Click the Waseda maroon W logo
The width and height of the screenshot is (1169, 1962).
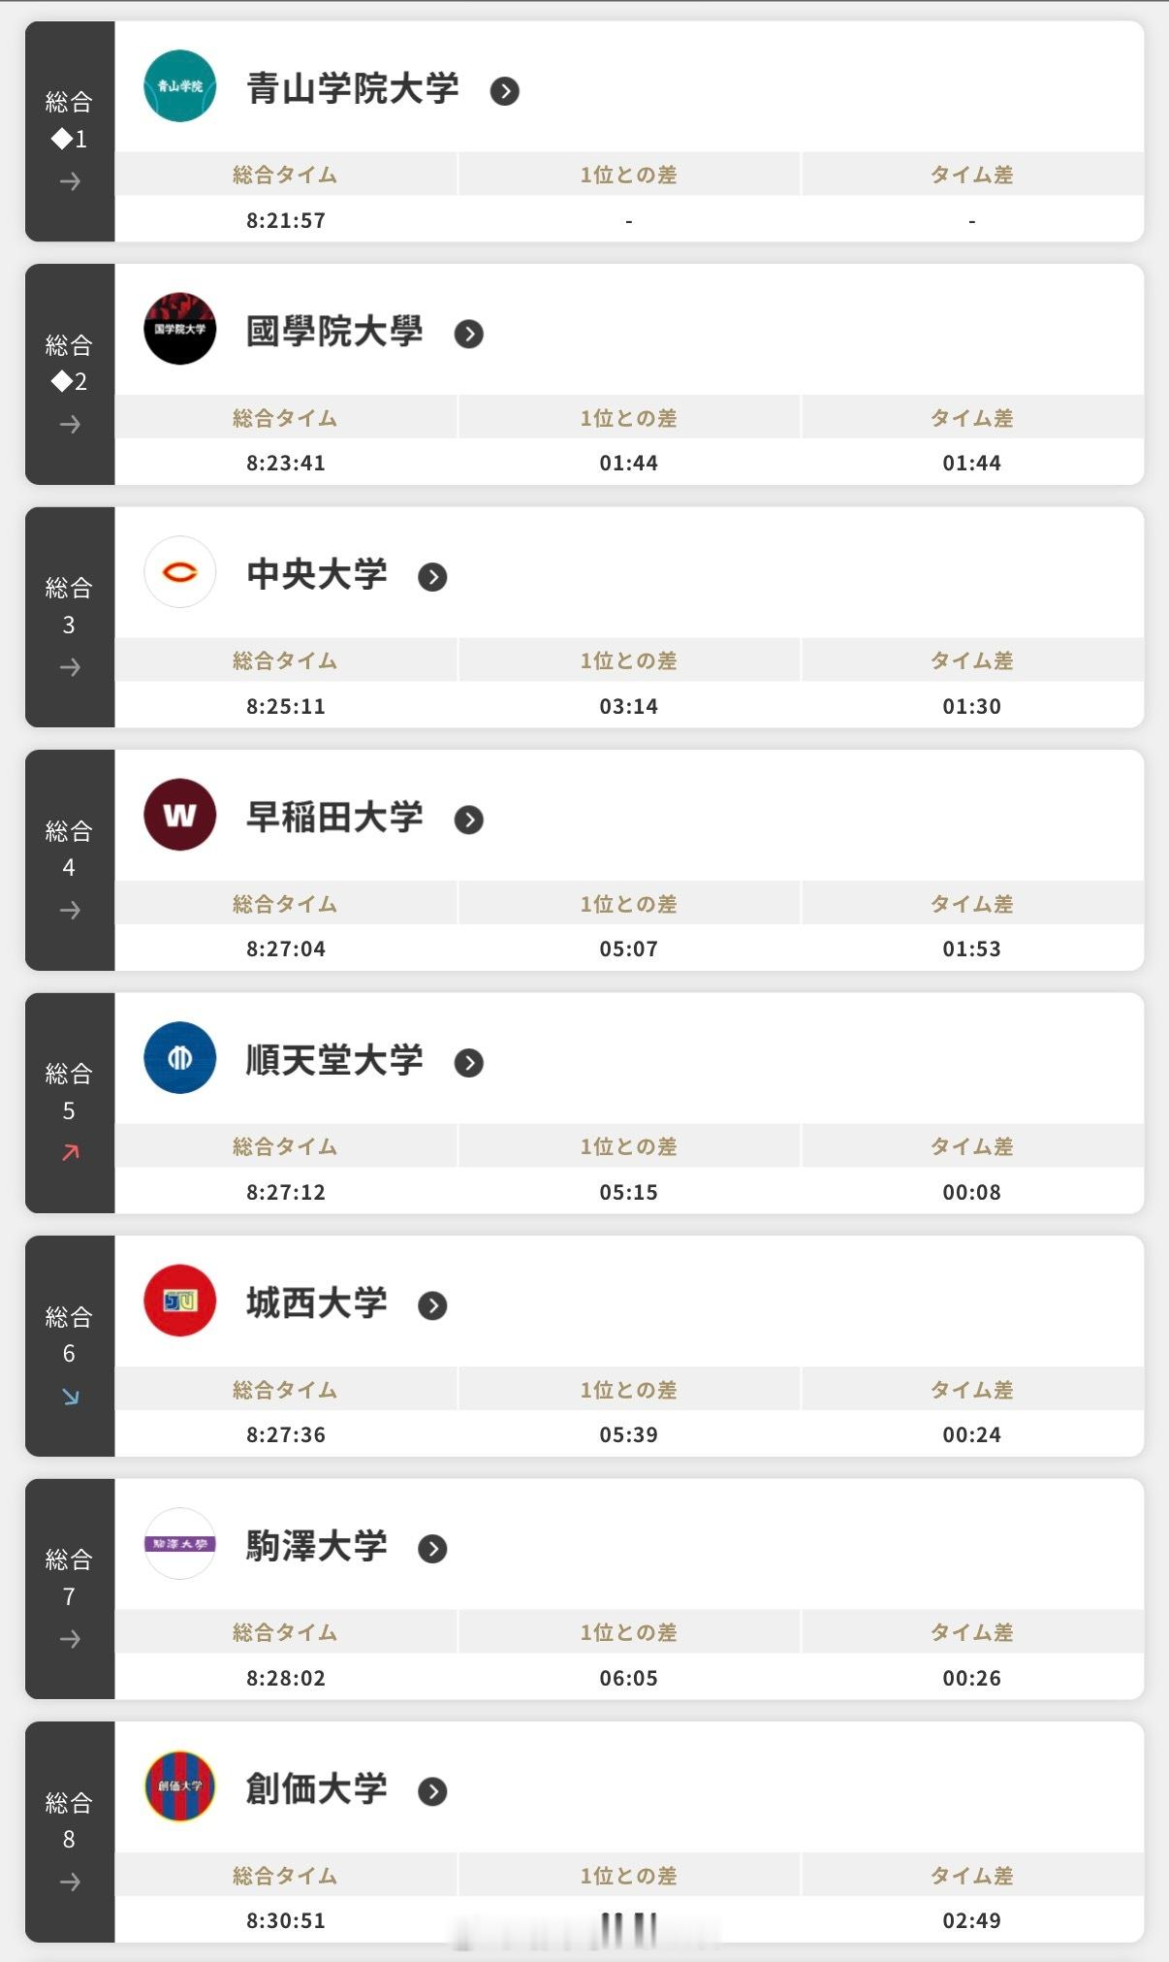point(179,815)
